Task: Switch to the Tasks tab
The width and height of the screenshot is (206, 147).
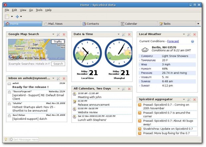Action: click(x=176, y=24)
